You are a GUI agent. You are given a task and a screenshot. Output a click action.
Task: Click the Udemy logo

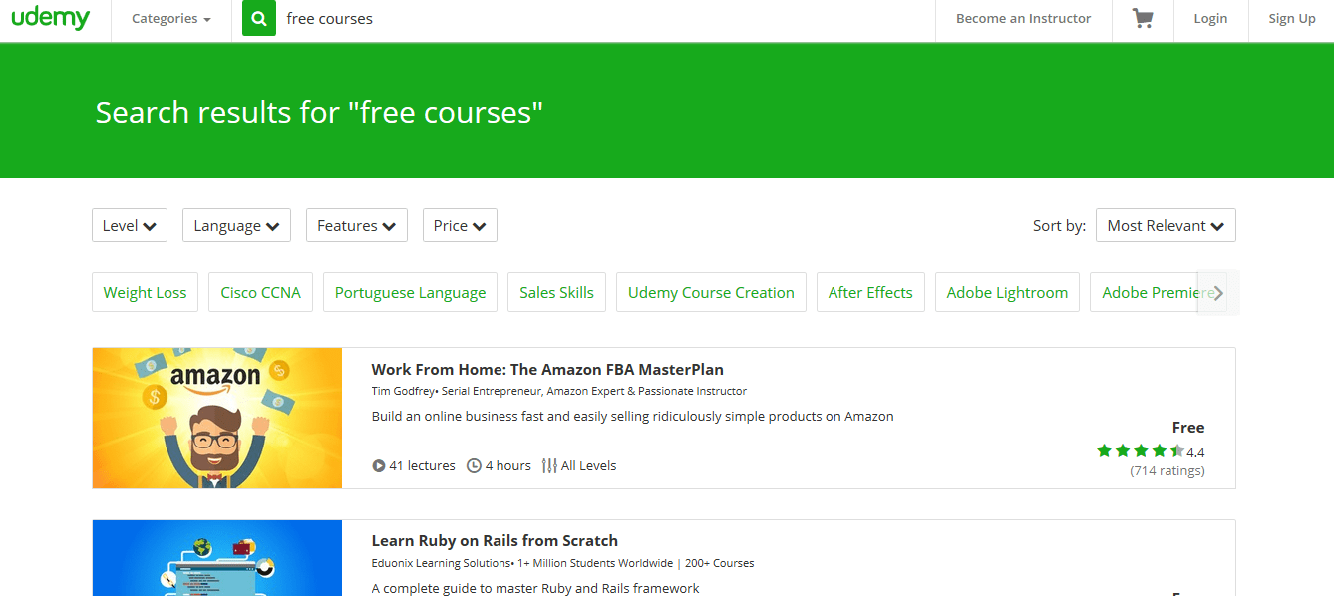(51, 18)
